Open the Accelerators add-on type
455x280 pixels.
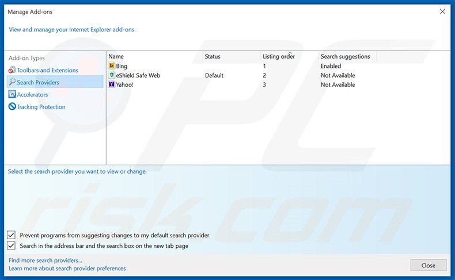point(32,94)
